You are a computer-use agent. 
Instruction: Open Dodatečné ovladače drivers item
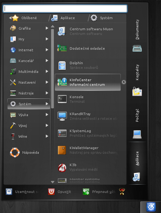[88, 48]
